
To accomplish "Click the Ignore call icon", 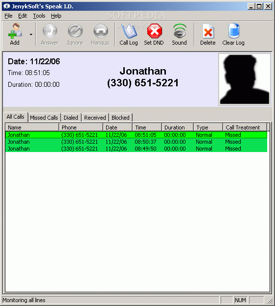I will [75, 31].
